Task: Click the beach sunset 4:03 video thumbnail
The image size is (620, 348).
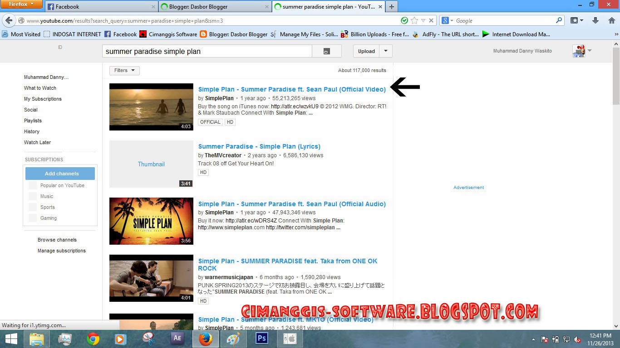Action: click(x=151, y=107)
